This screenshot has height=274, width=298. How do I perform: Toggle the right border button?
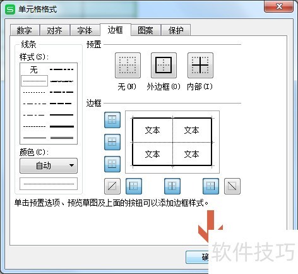[211, 186]
